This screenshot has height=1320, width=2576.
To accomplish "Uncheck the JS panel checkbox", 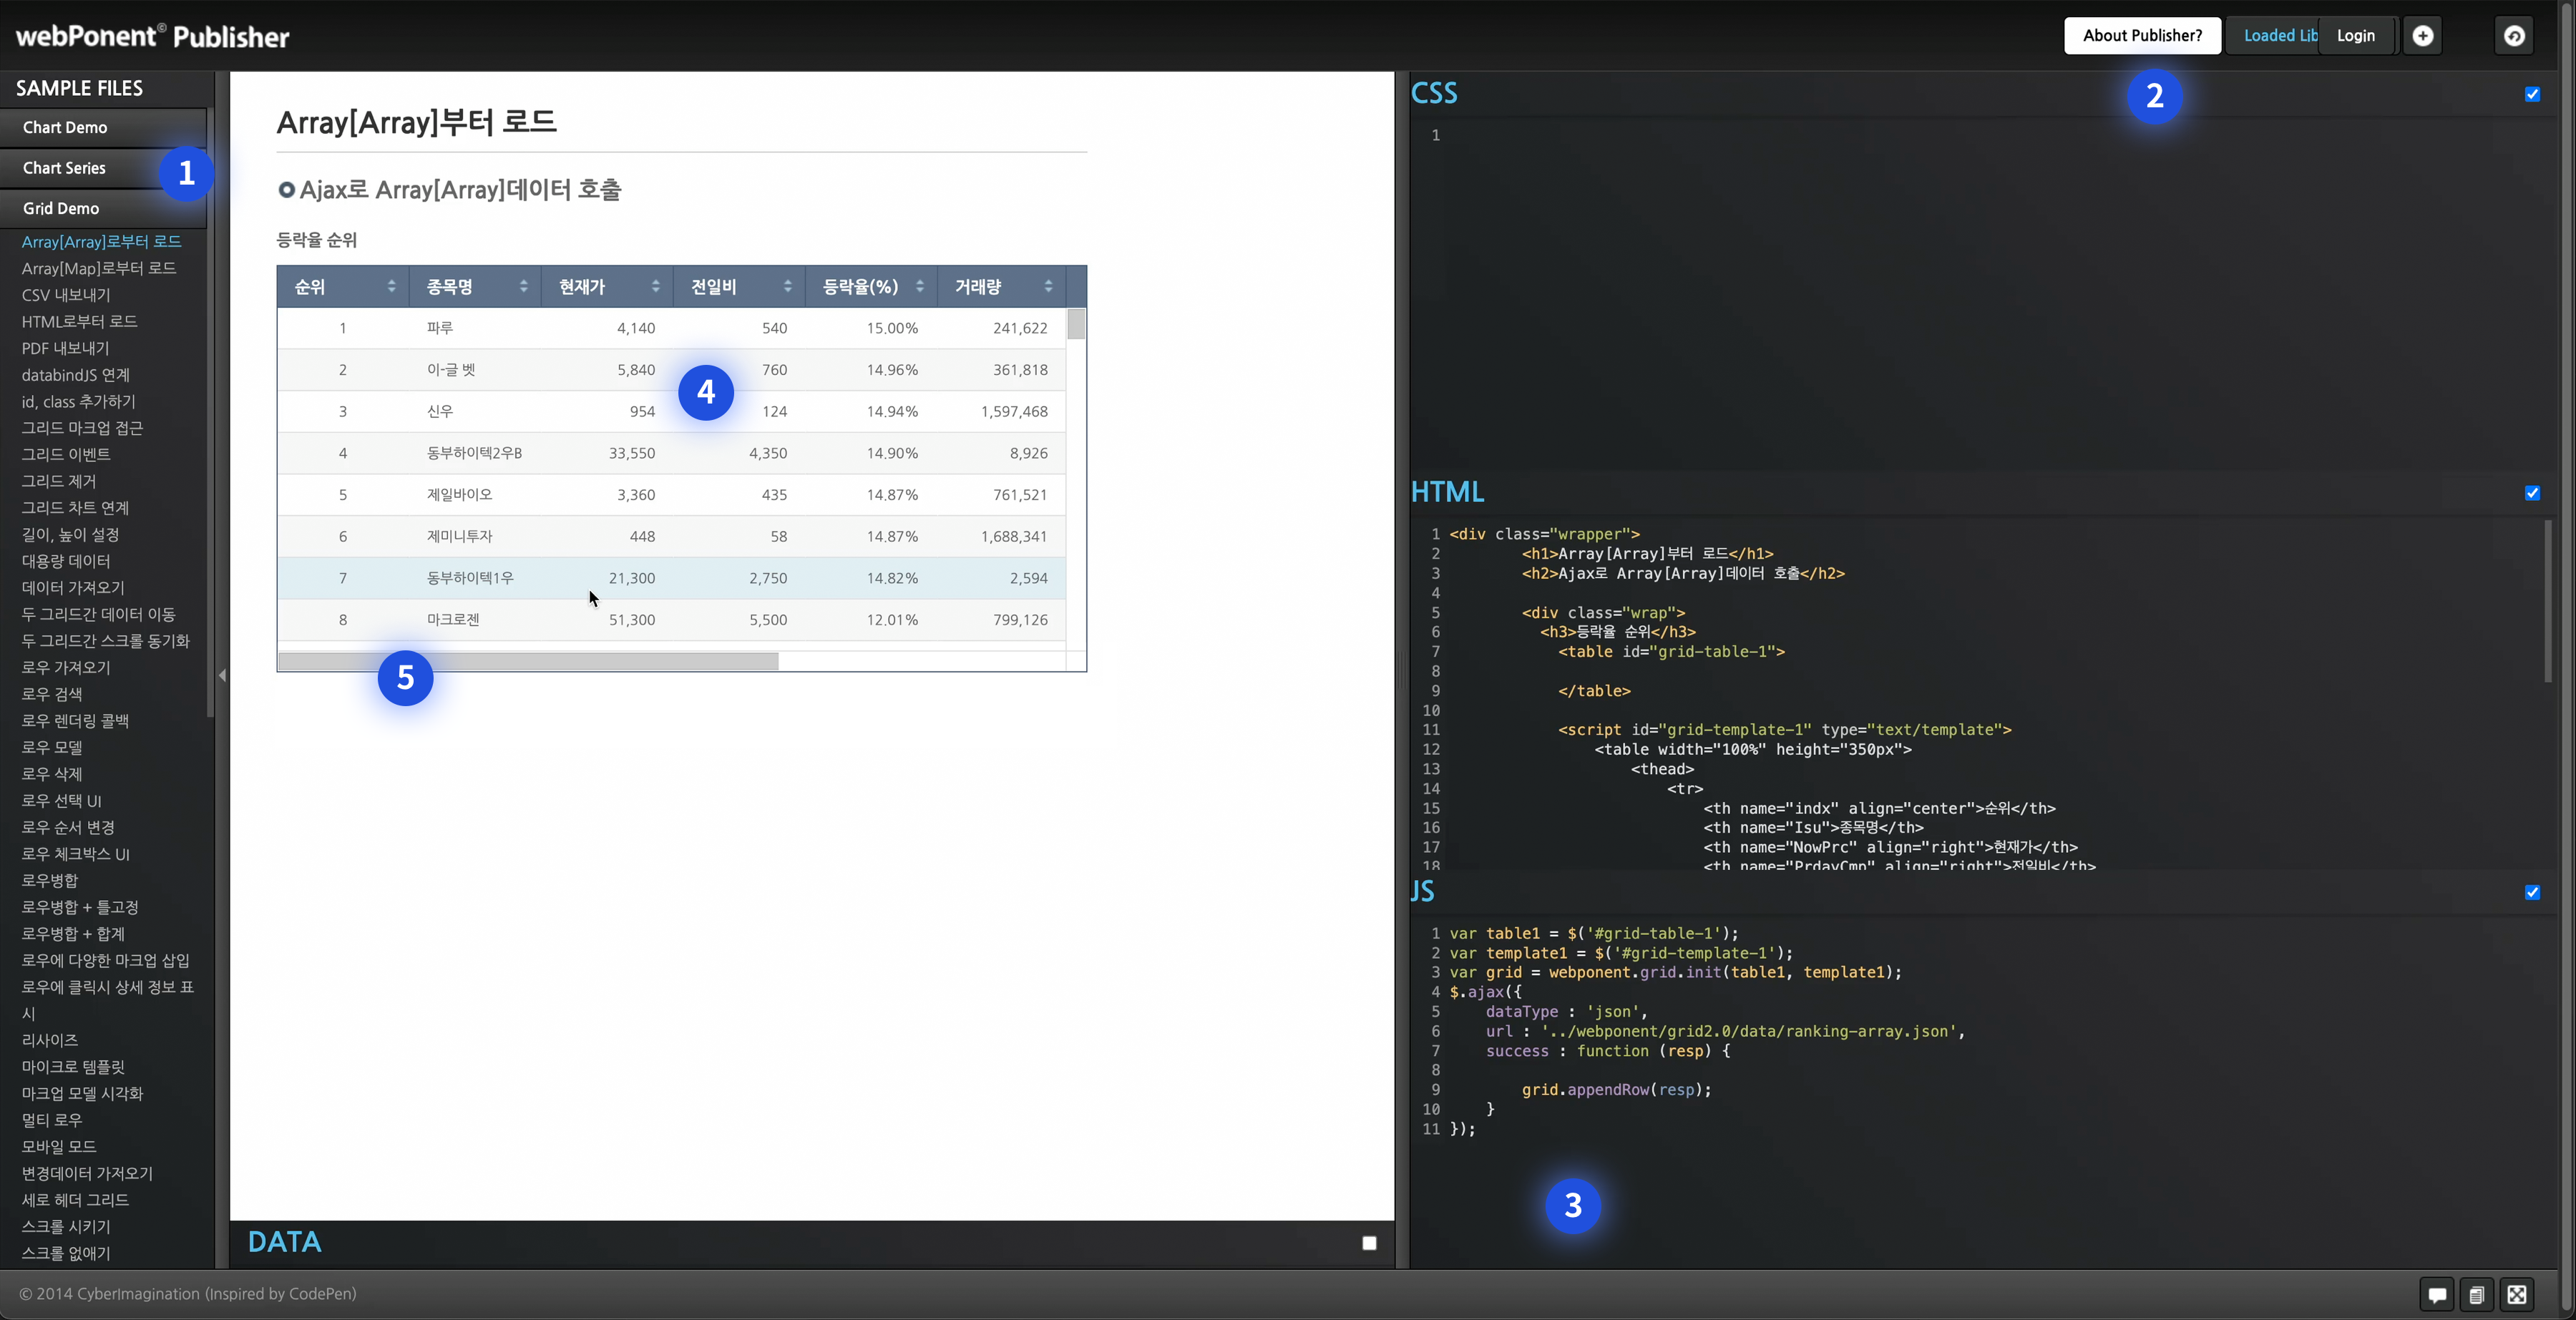I will click(x=2532, y=892).
